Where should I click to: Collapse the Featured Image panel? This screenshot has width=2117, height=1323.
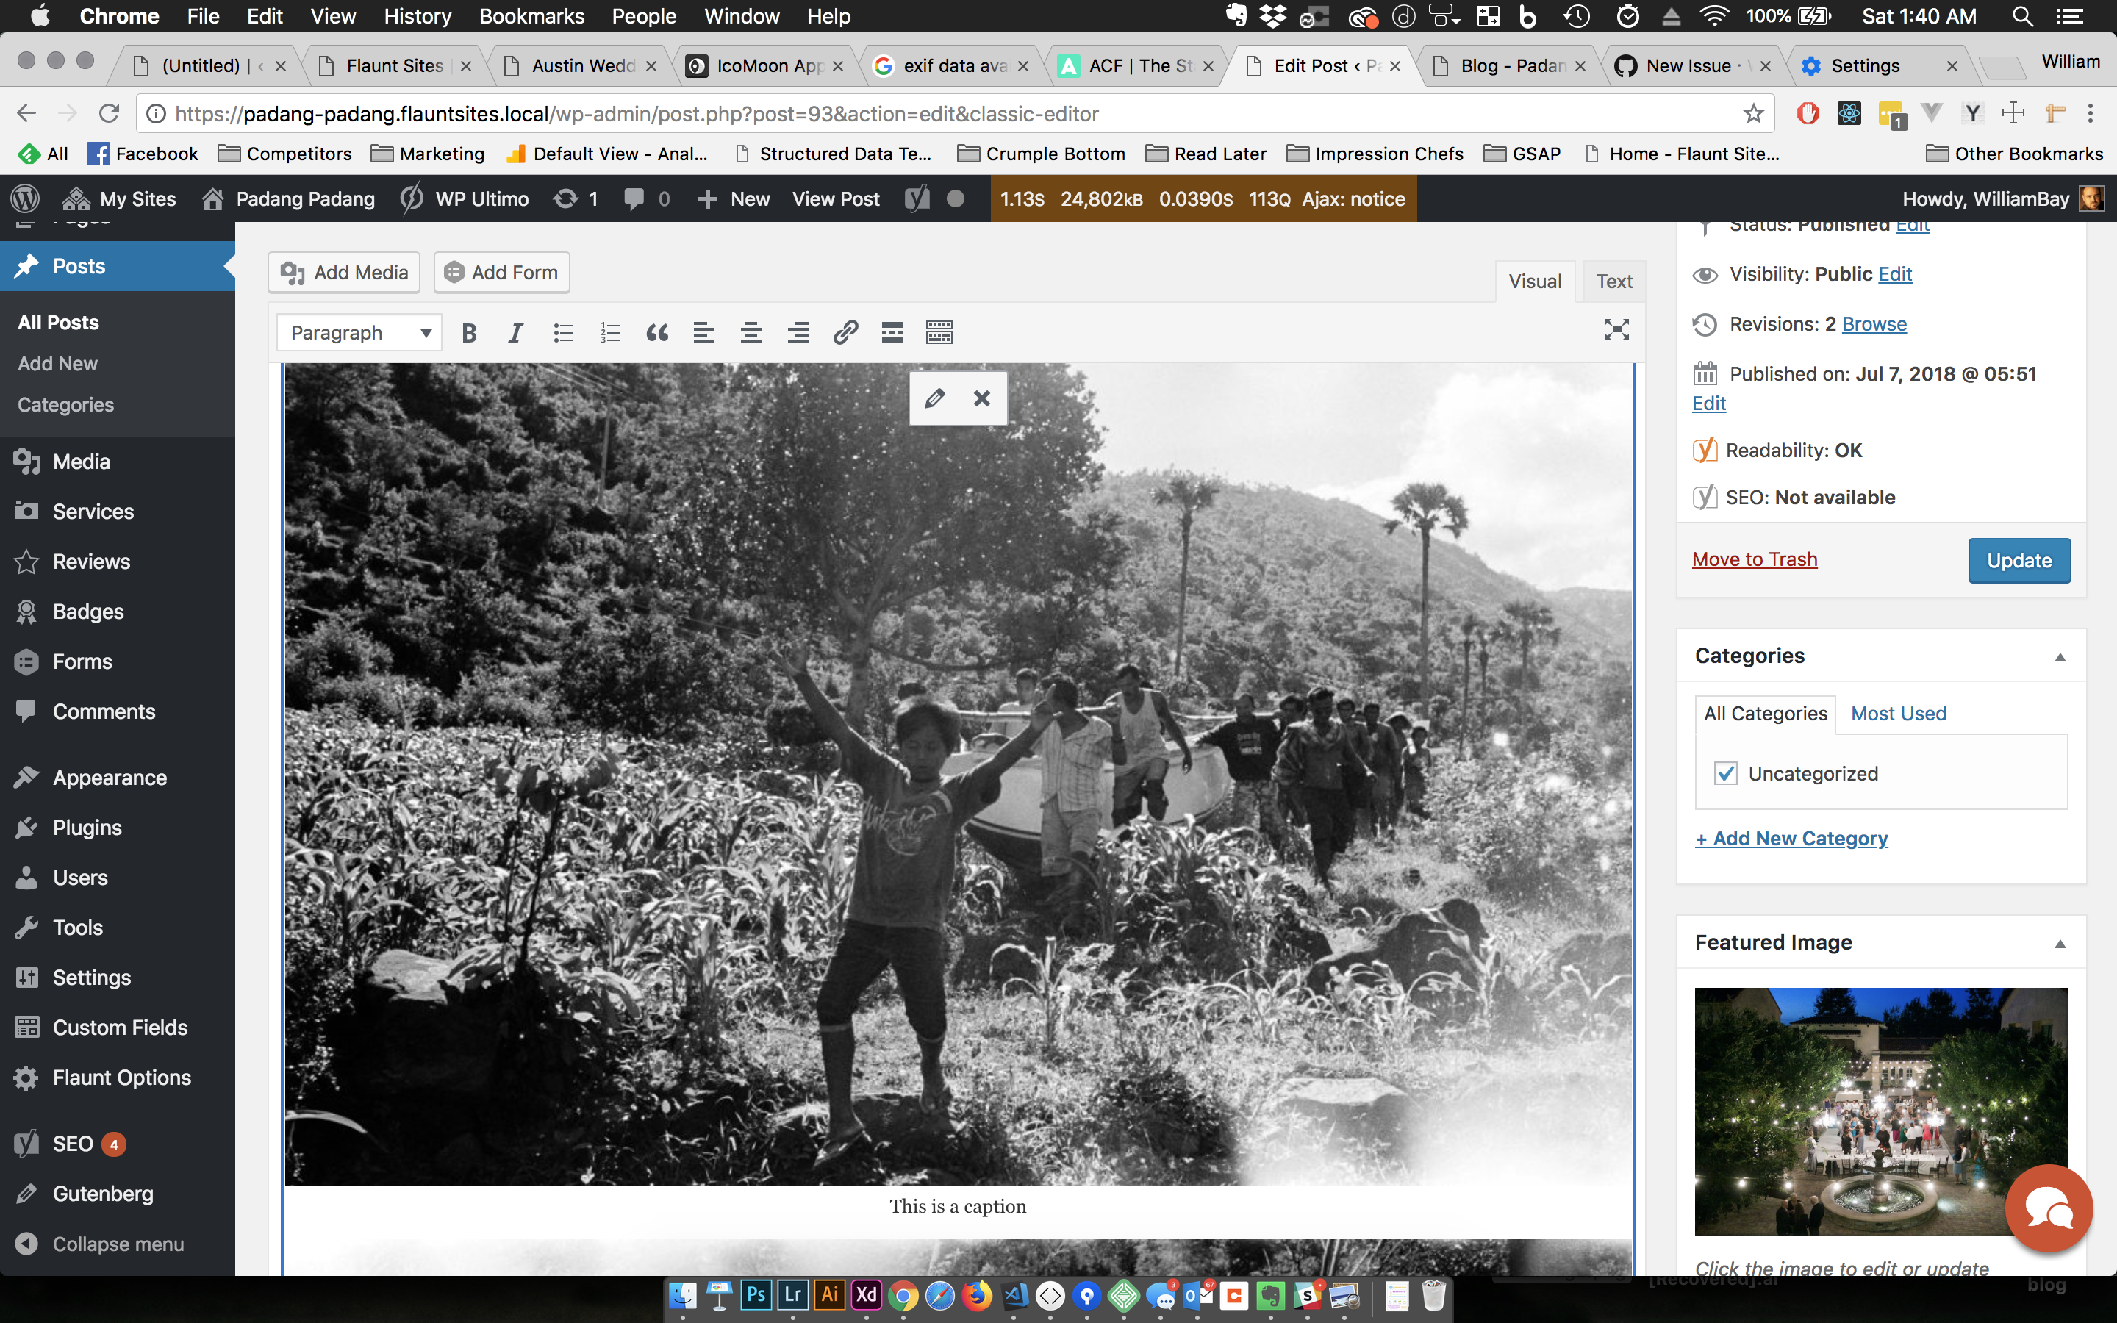tap(2059, 943)
